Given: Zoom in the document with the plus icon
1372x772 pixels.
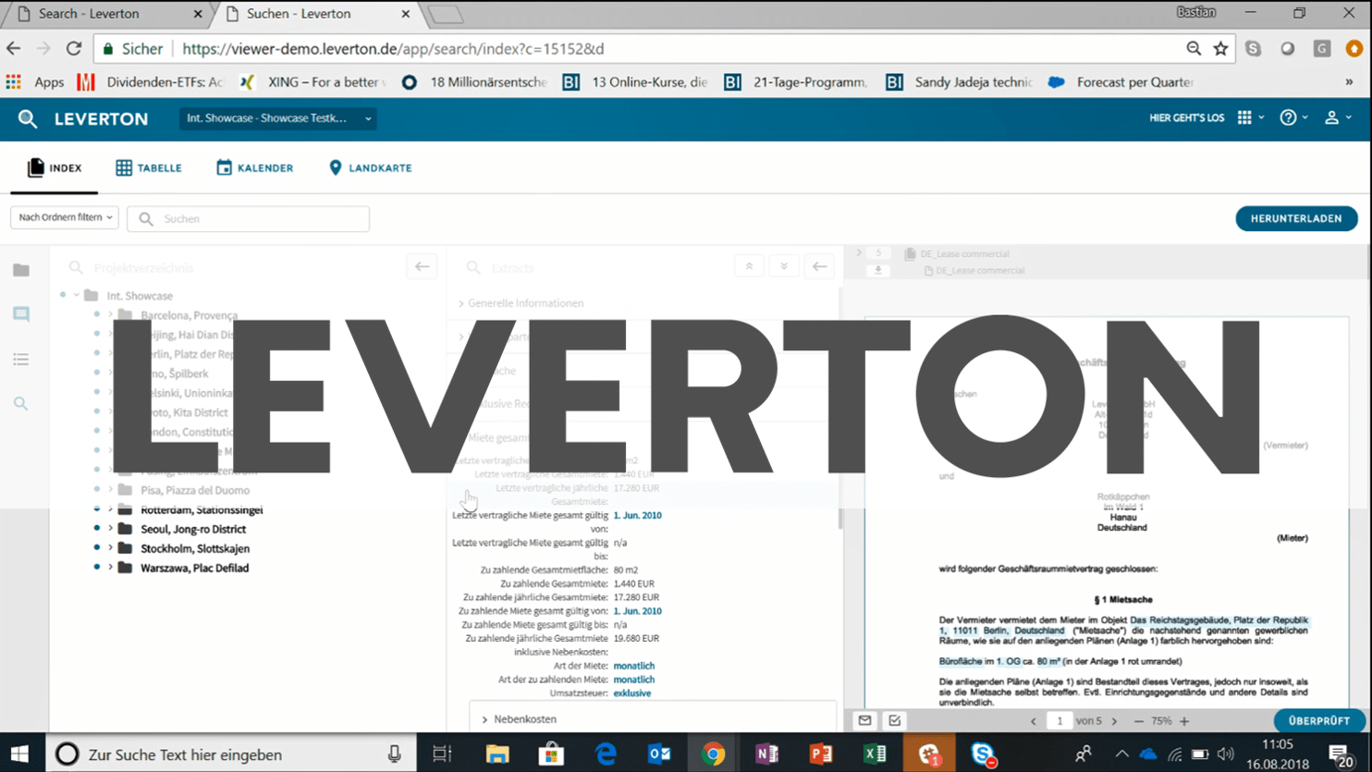Looking at the screenshot, I should (x=1184, y=721).
